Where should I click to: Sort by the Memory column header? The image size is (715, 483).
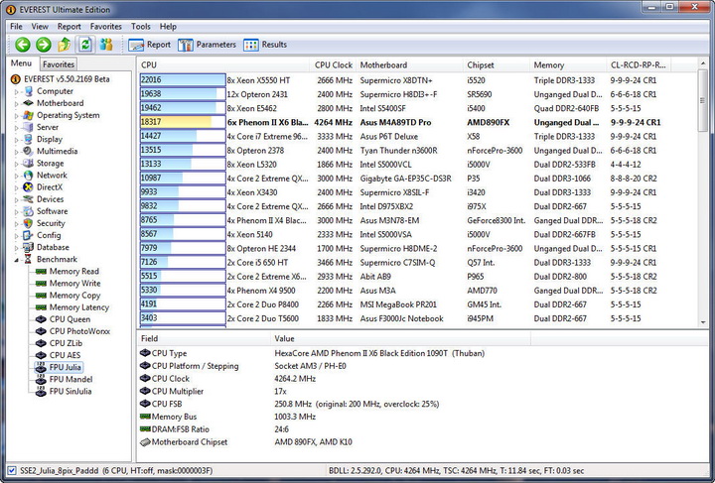568,65
